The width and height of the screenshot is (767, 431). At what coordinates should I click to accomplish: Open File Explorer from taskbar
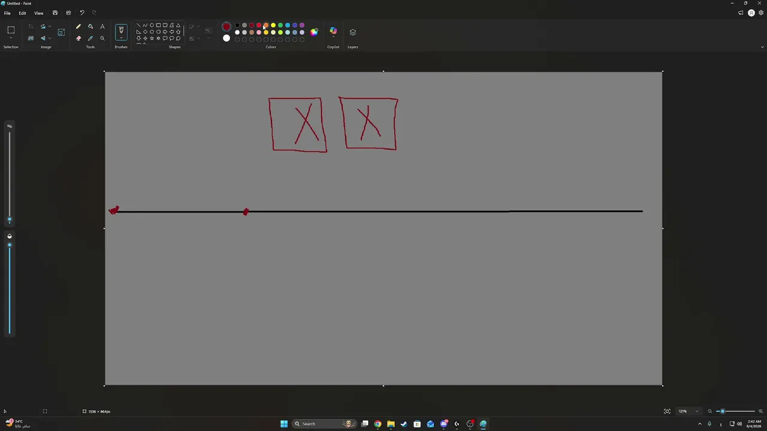[391, 424]
